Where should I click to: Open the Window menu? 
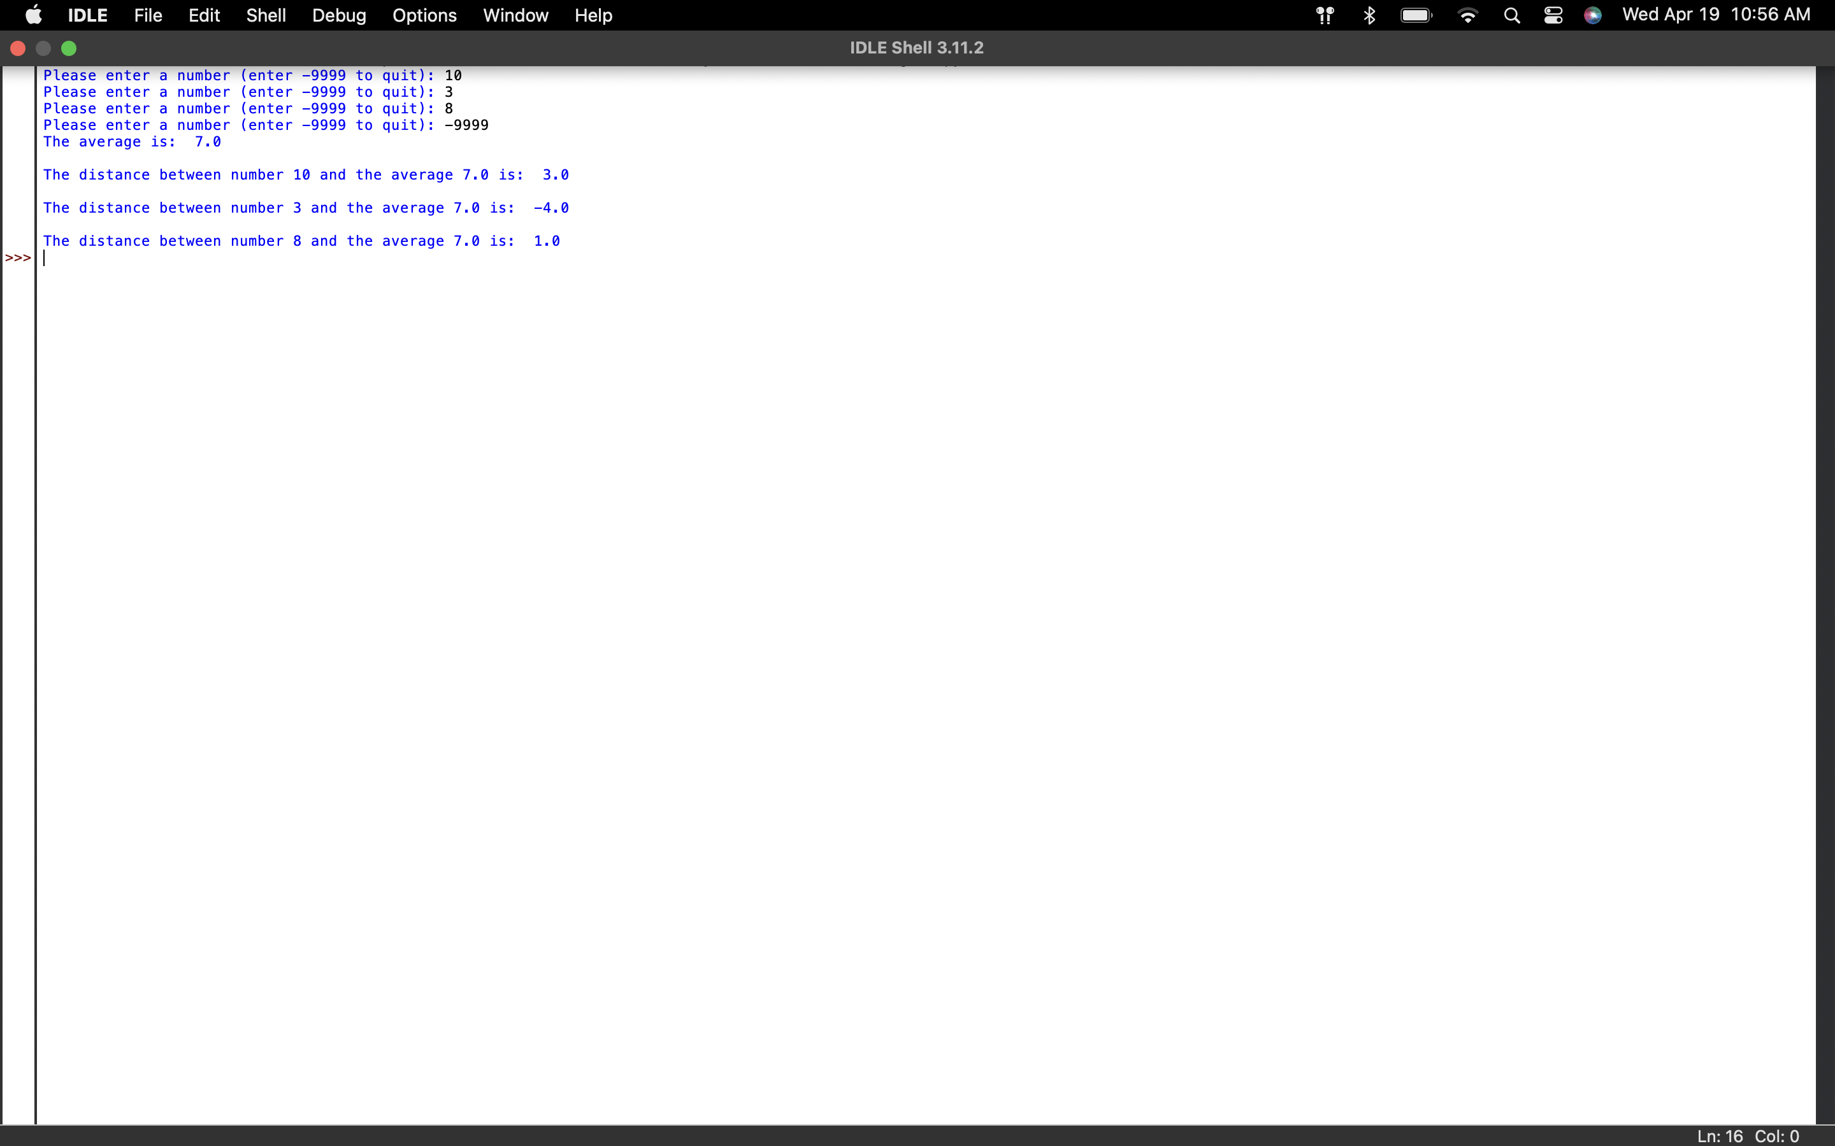515,15
